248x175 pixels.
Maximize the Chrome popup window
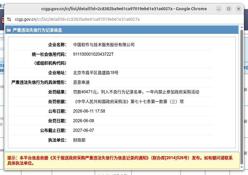point(229,9)
